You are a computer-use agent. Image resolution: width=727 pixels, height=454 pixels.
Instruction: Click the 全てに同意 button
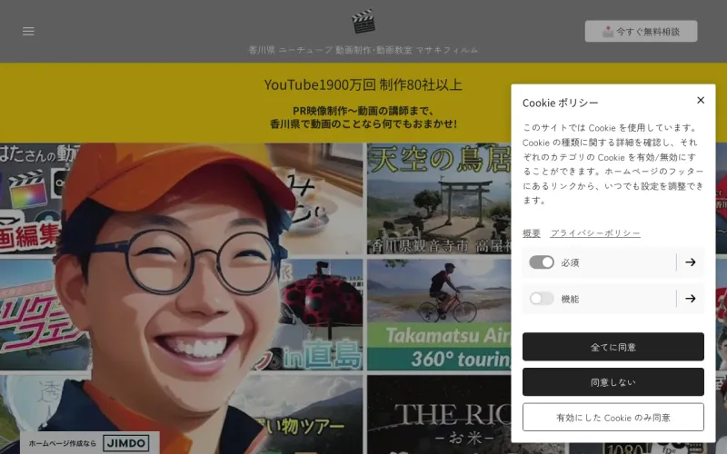point(612,347)
